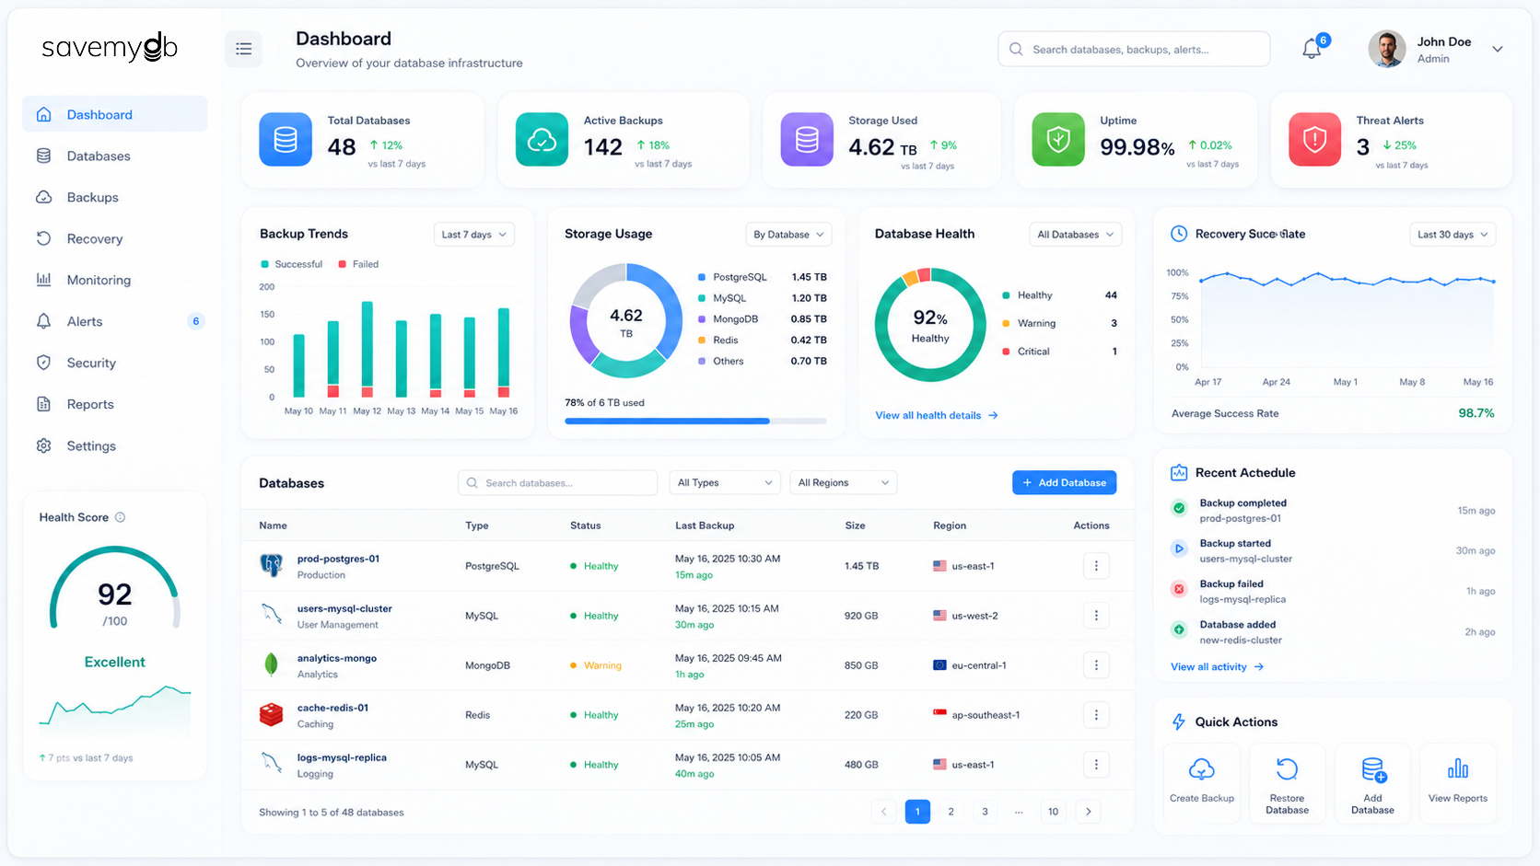Click the Recent Activity panel icon
The height and width of the screenshot is (866, 1540).
pyautogui.click(x=1179, y=472)
